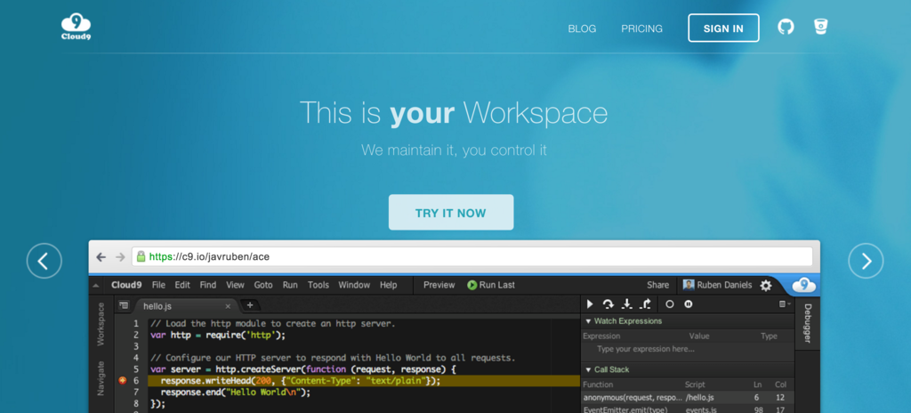Image resolution: width=911 pixels, height=413 pixels.
Task: Open the Navigate side panel tab
Action: [101, 378]
